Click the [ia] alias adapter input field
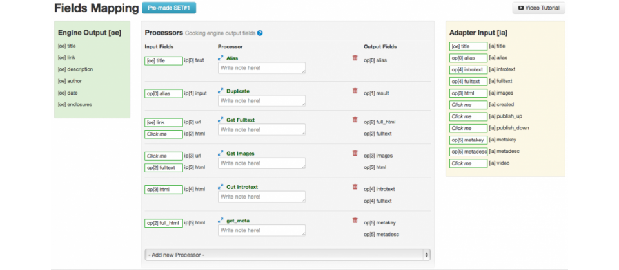The height and width of the screenshot is (270, 619). [x=468, y=58]
